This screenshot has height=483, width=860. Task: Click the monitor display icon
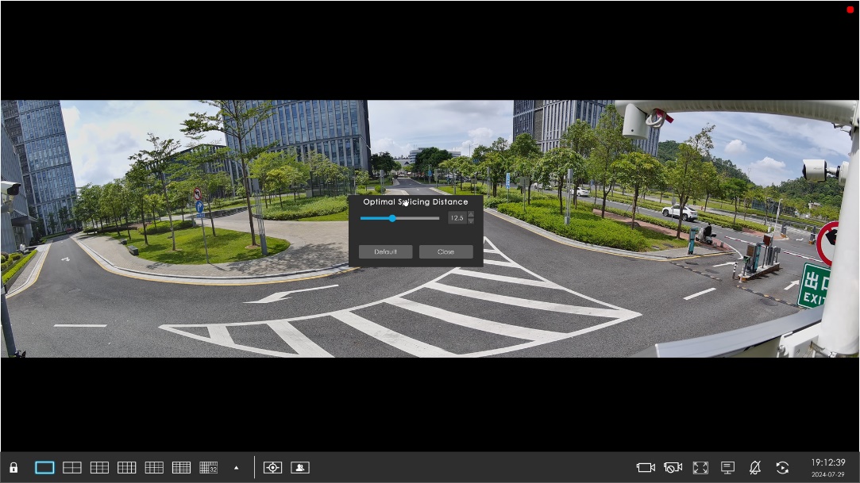[x=728, y=468]
